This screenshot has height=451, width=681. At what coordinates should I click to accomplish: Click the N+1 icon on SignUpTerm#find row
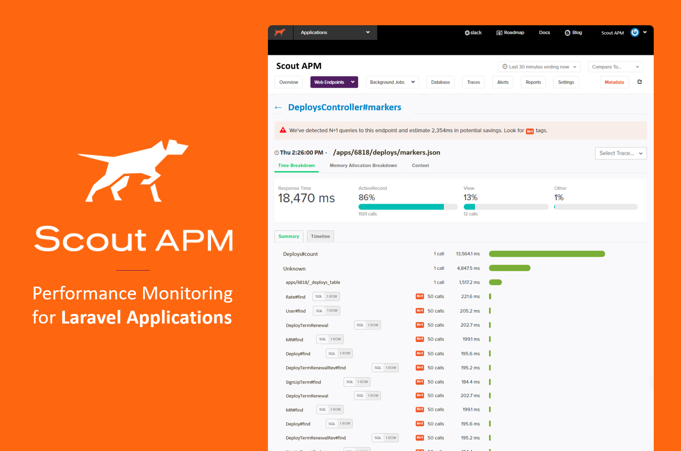coord(420,382)
